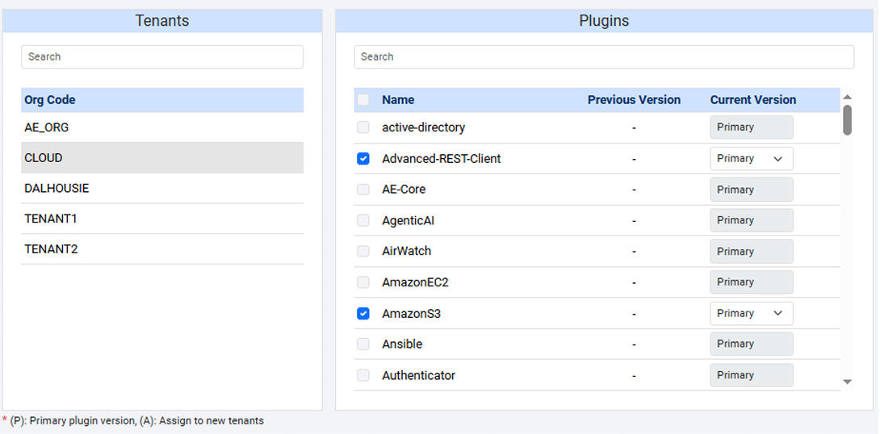Click the AE-Core plugin name
The height and width of the screenshot is (434, 880).
[404, 190]
